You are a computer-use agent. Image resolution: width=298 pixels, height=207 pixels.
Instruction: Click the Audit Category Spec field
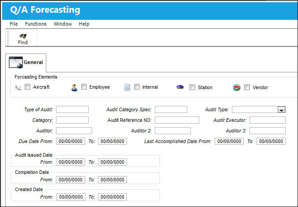point(171,109)
